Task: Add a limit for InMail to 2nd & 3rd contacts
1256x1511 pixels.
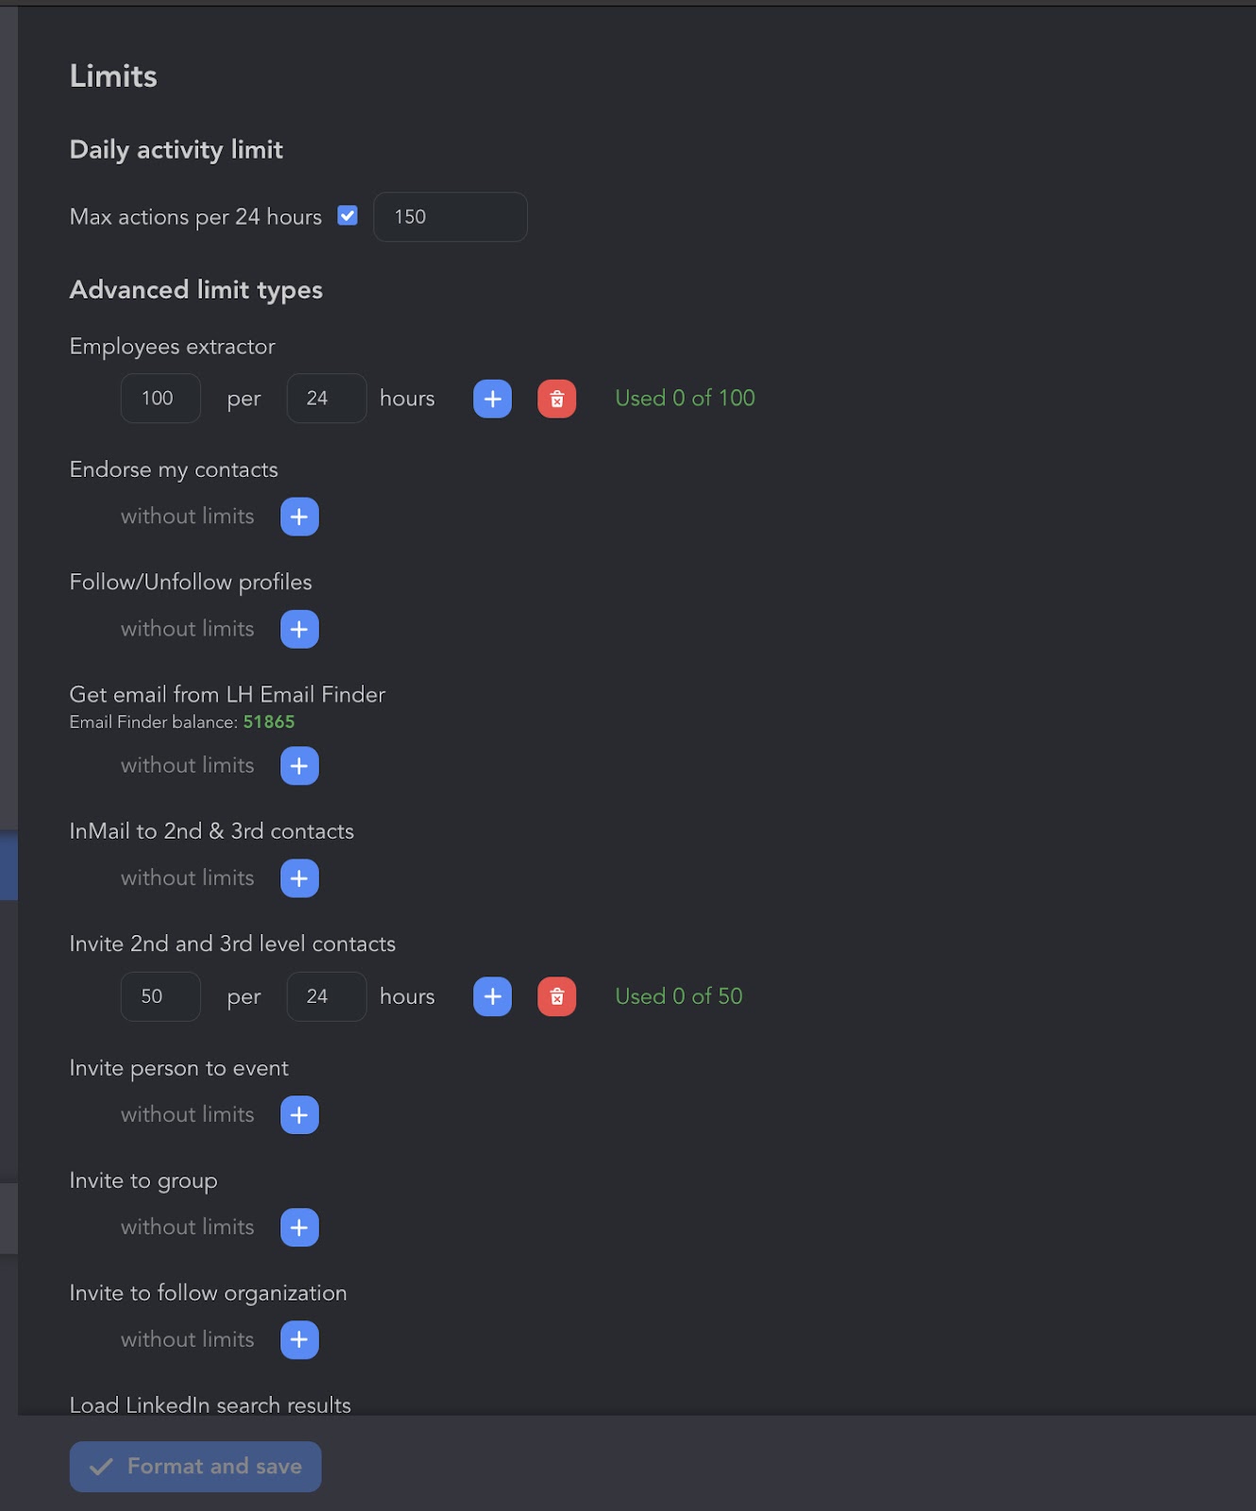Action: (x=299, y=878)
